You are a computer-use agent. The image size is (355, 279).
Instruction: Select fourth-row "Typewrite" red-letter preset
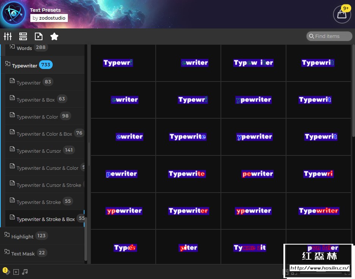tap(188, 174)
